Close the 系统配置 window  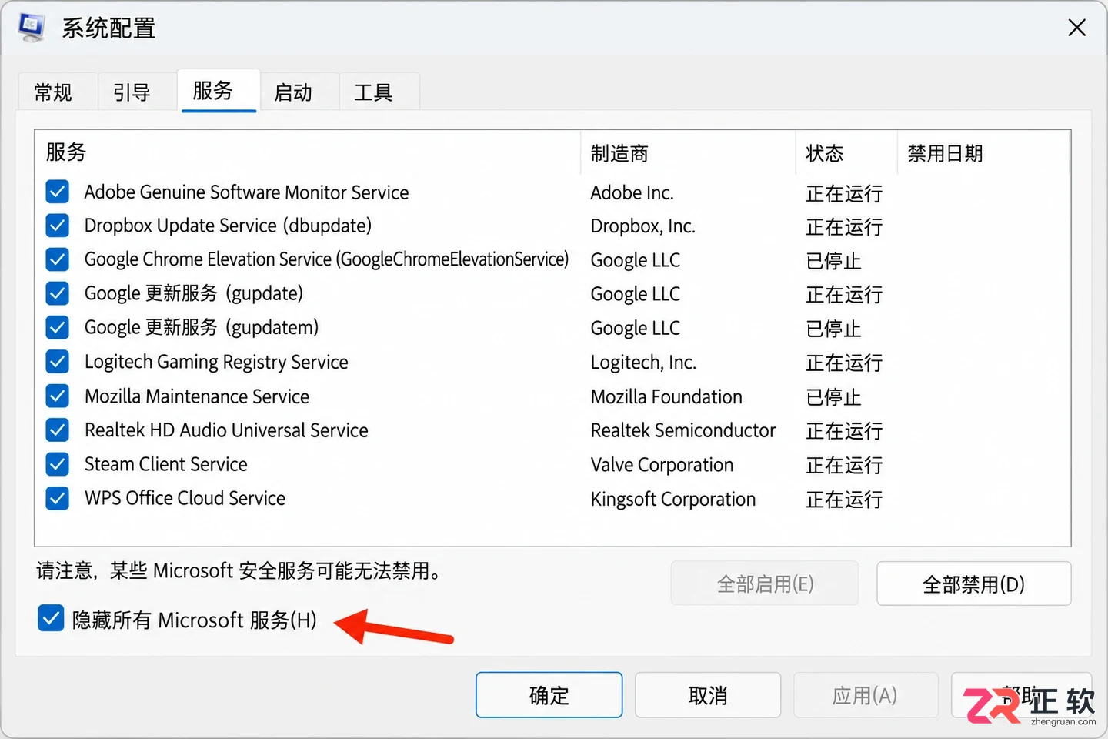(1076, 28)
